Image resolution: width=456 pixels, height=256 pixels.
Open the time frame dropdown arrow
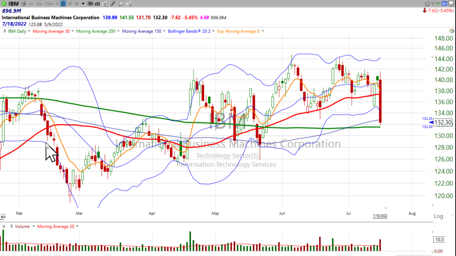83,4
